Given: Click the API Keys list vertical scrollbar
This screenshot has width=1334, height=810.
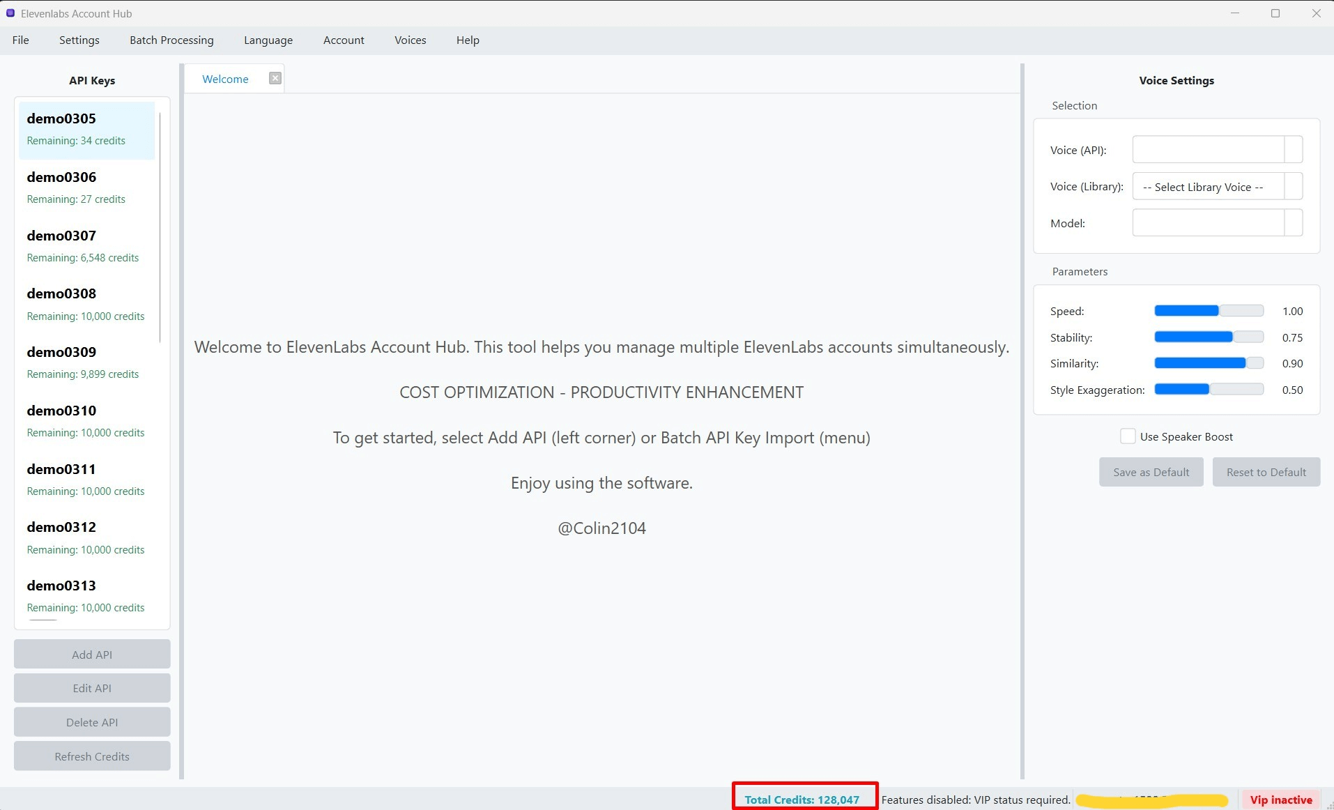Looking at the screenshot, I should [160, 227].
